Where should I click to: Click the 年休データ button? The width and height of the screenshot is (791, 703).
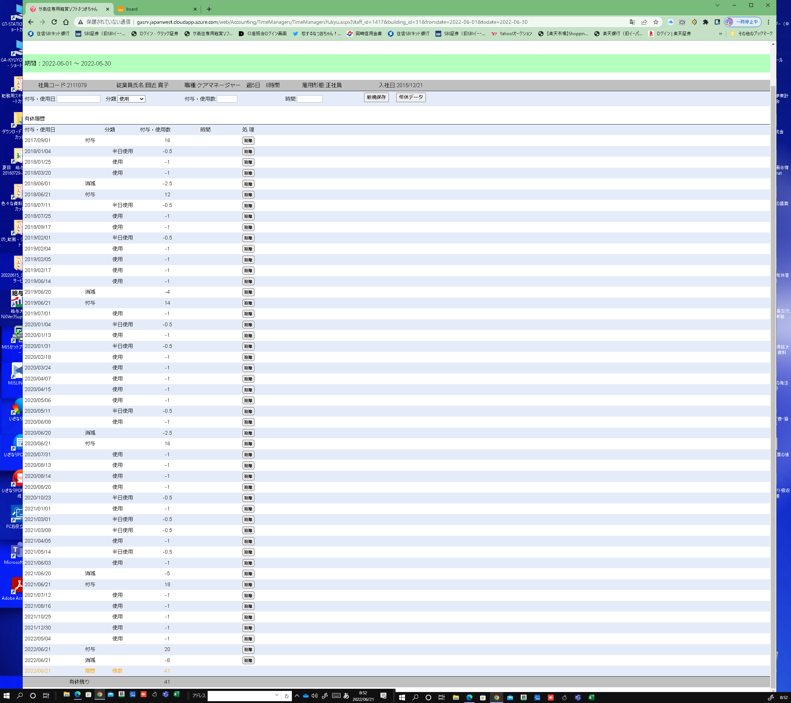click(411, 97)
